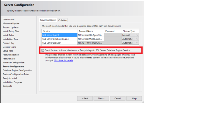Image resolution: width=204 pixels, height=114 pixels.
Task: Select Installation Type step
Action: click(x=11, y=39)
